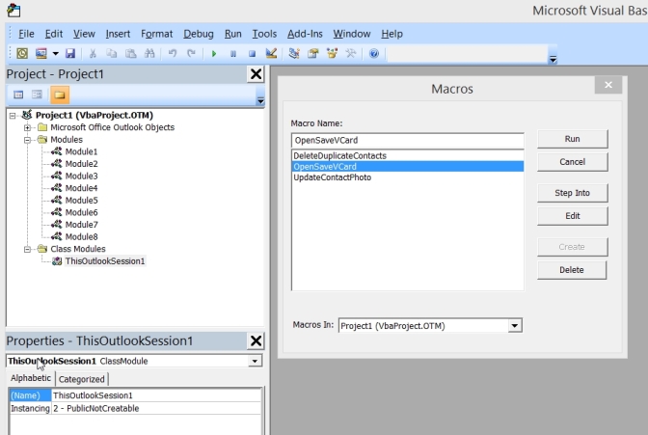This screenshot has width=648, height=435.
Task: Click the Insert UserForm toolbar icon
Action: [40, 53]
